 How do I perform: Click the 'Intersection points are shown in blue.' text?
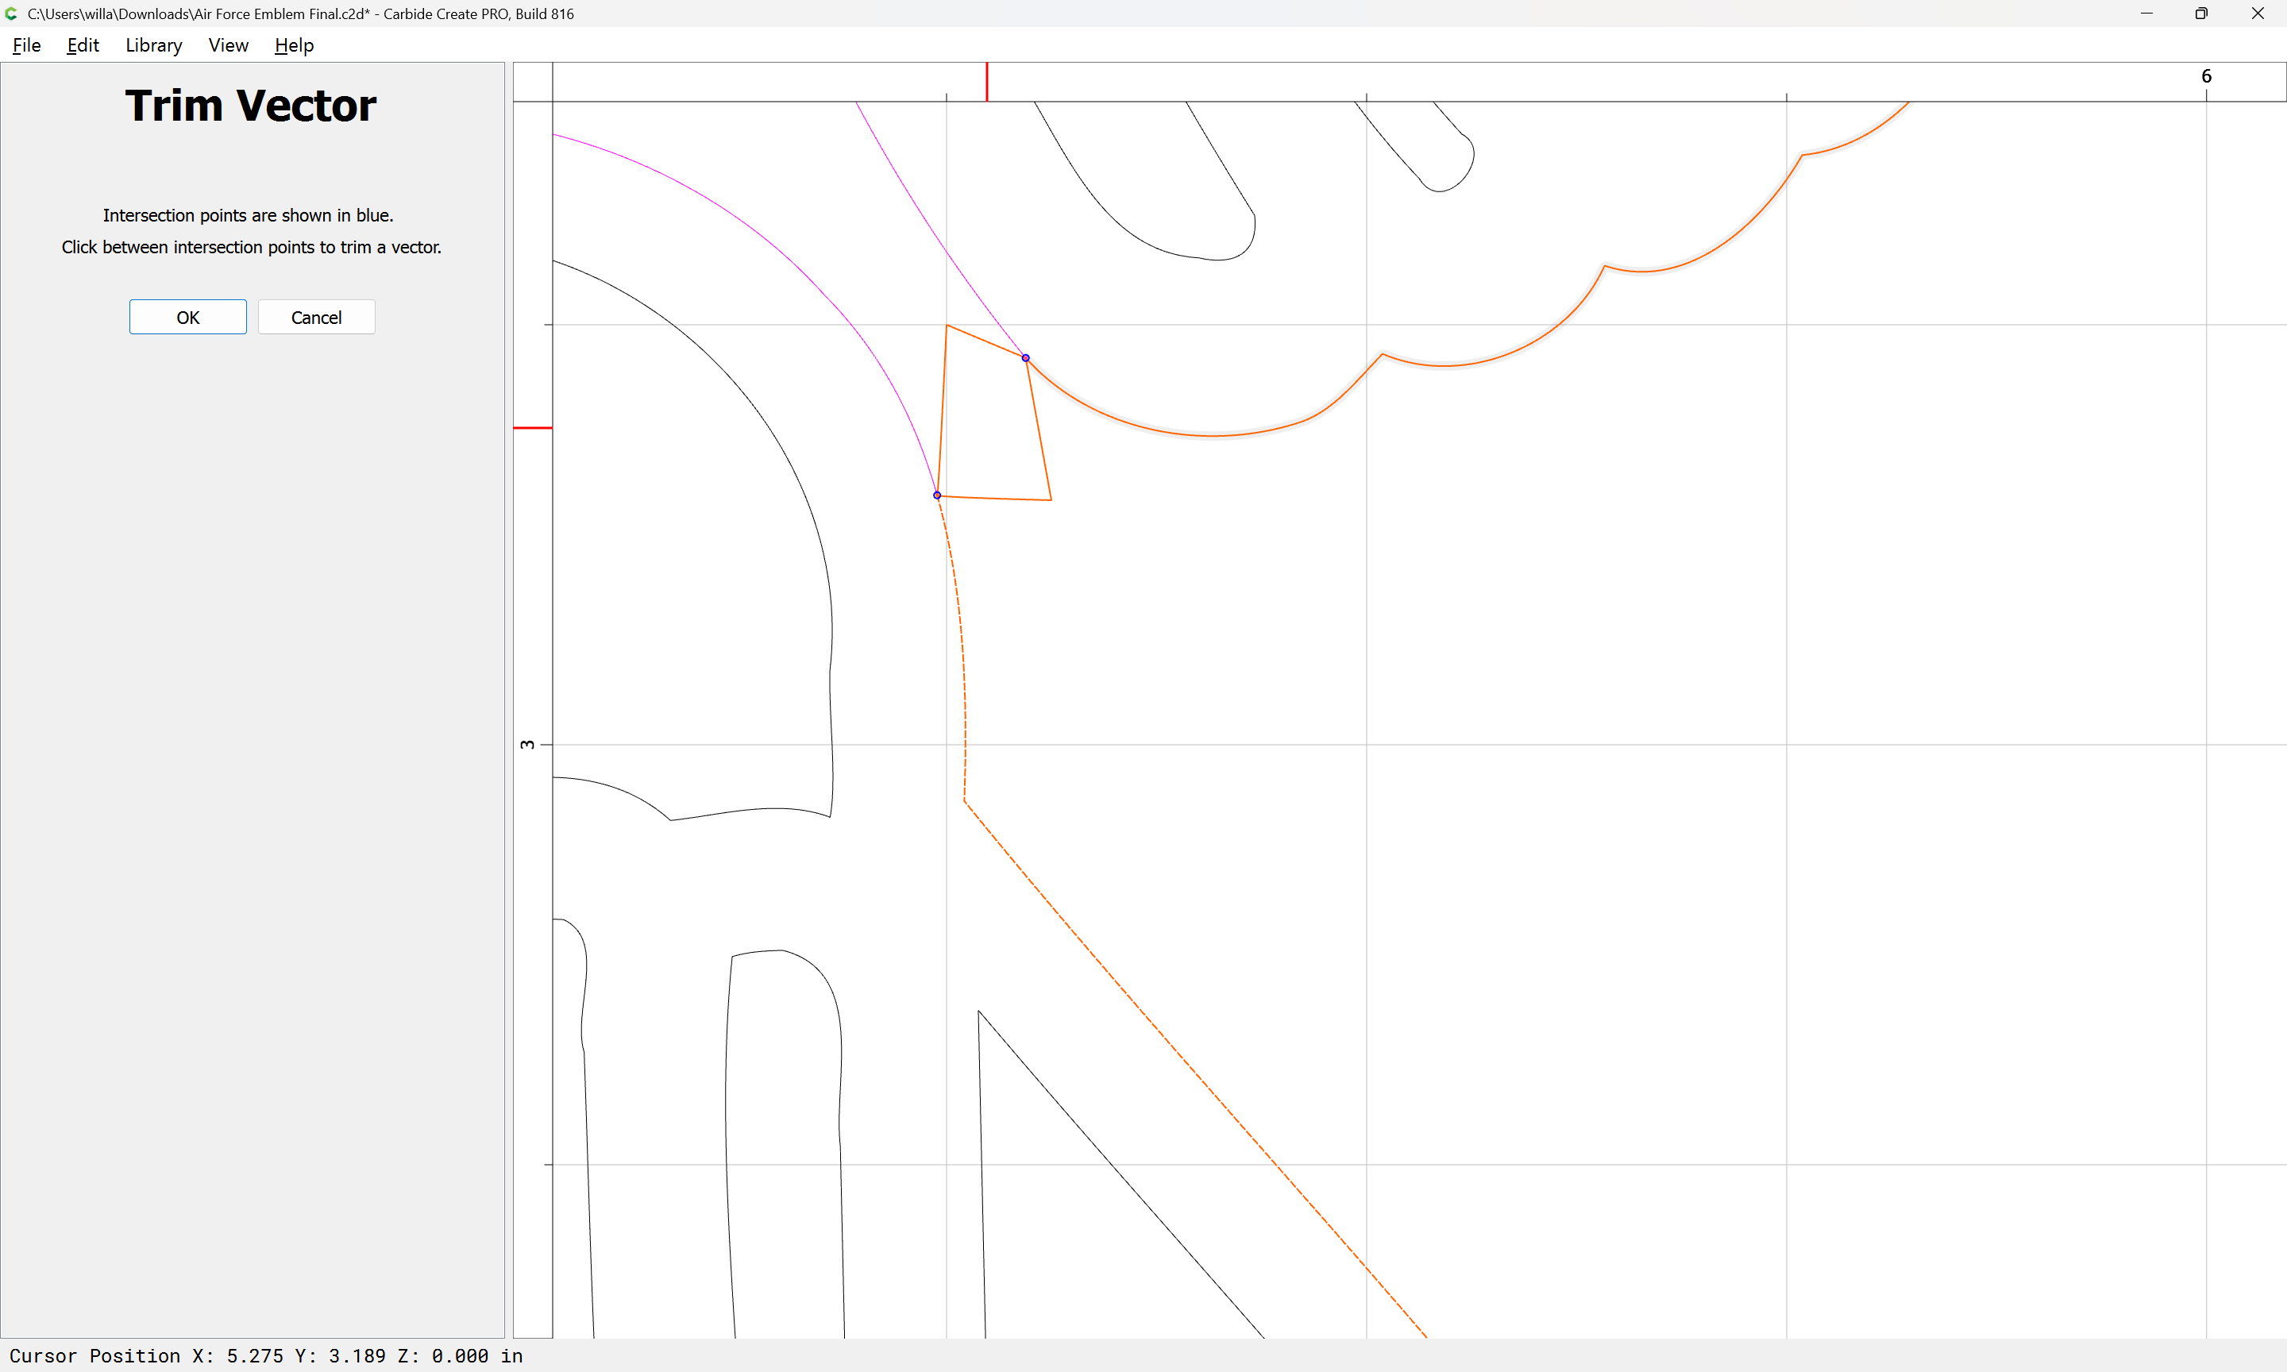pyautogui.click(x=248, y=215)
